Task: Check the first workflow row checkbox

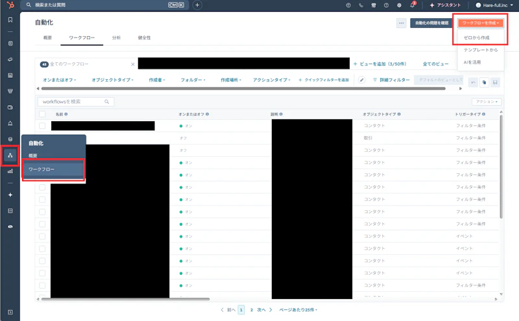Action: pos(42,126)
